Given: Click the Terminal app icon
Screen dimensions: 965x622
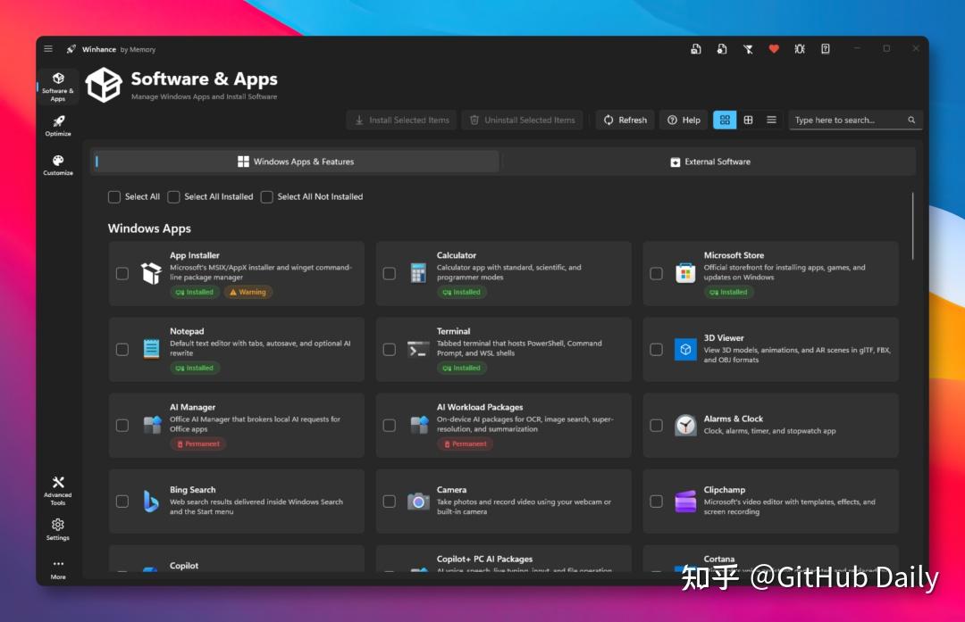Looking at the screenshot, I should (x=418, y=349).
